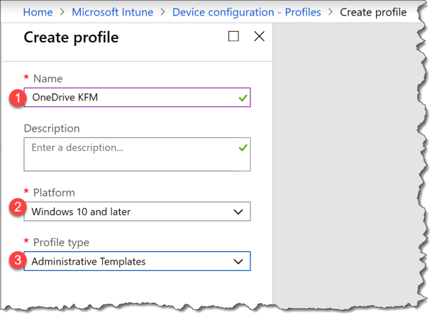Click the Platform label

(x=54, y=192)
